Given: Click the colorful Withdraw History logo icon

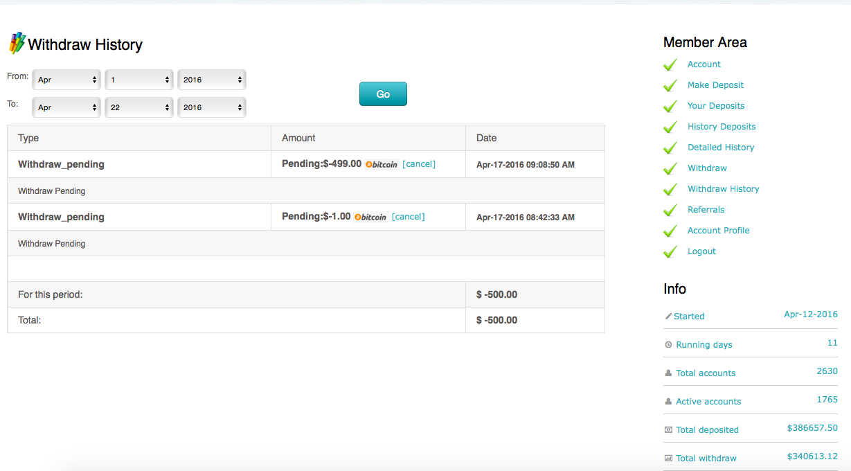Looking at the screenshot, I should 17,44.
